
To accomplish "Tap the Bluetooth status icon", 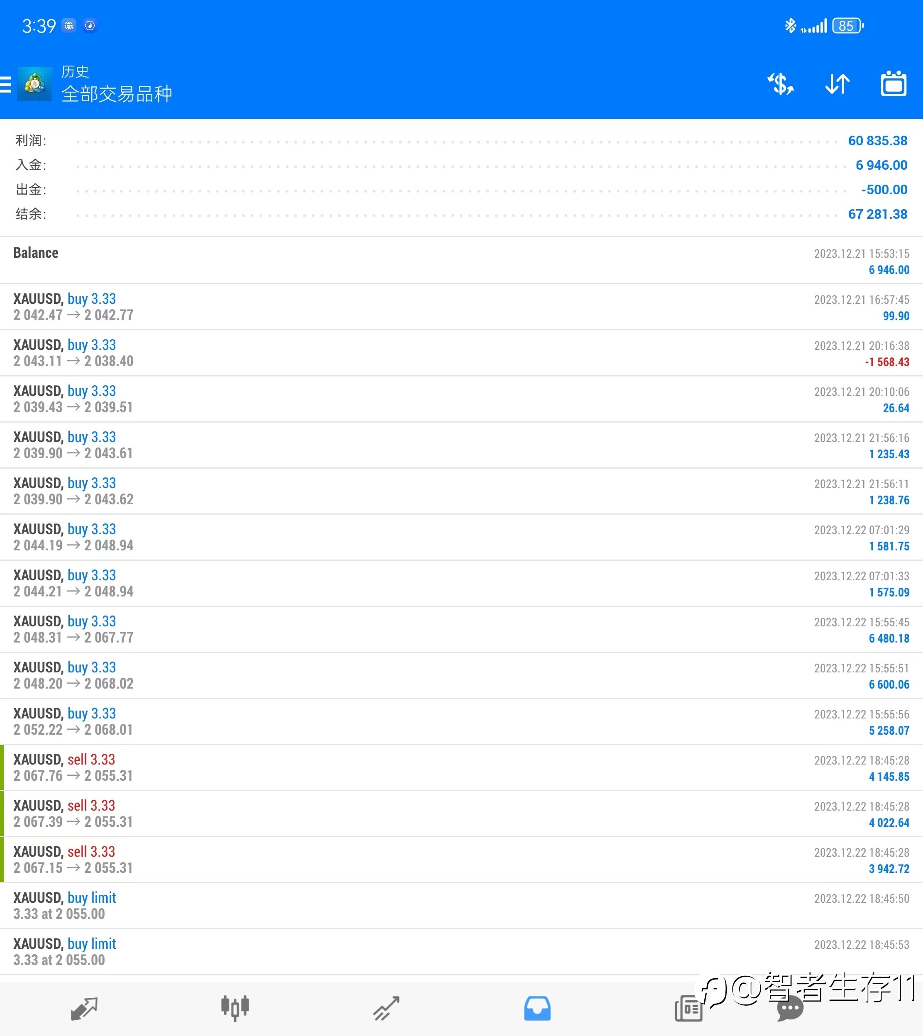I will pos(790,25).
